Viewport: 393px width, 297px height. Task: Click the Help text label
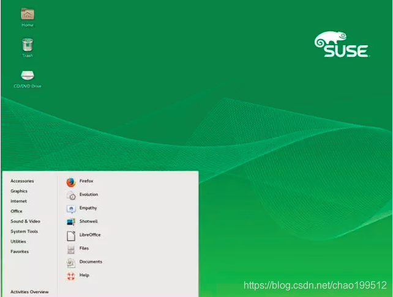coord(84,275)
